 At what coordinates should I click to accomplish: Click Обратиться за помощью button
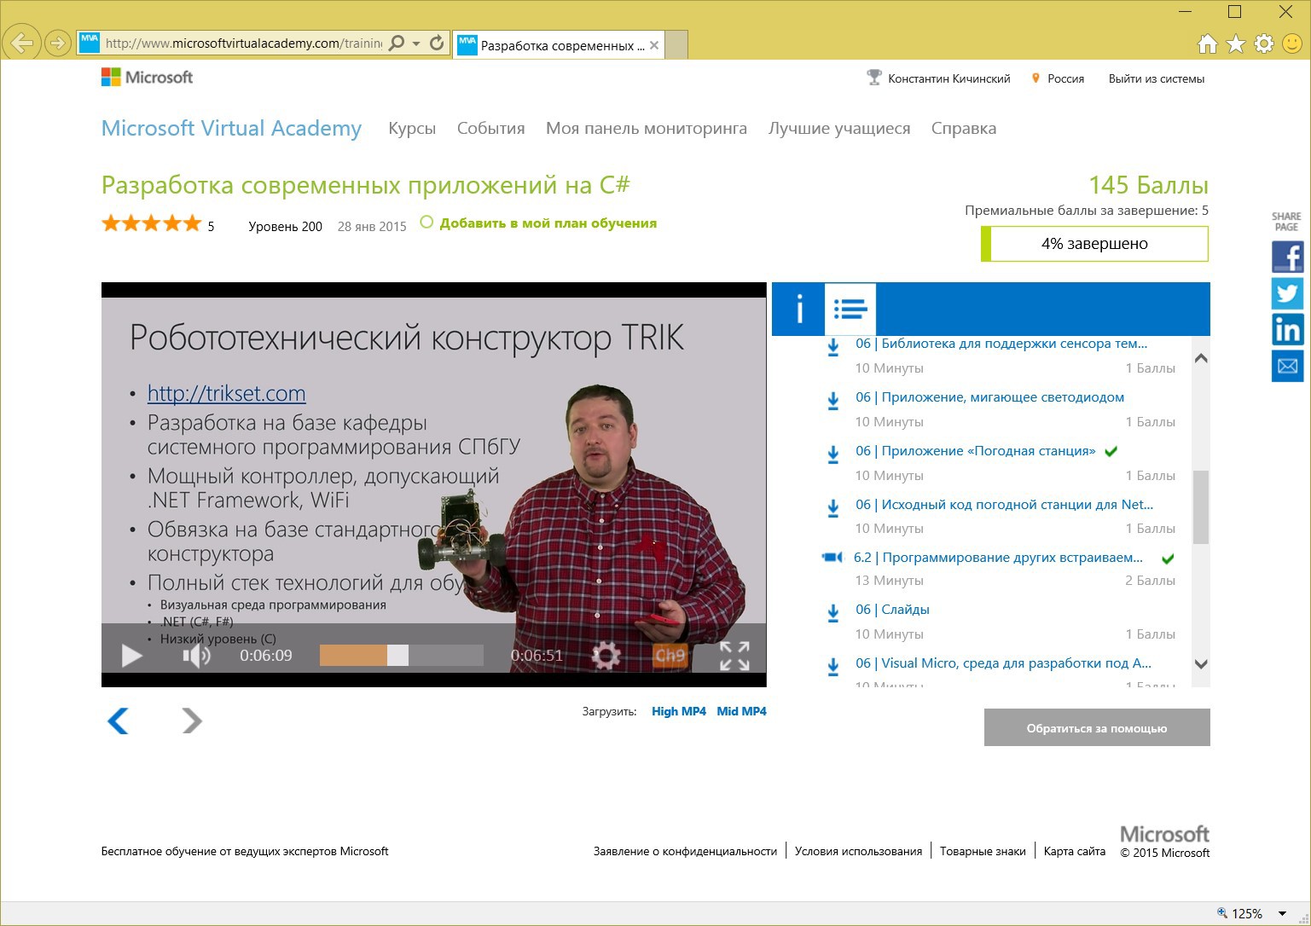click(1097, 727)
